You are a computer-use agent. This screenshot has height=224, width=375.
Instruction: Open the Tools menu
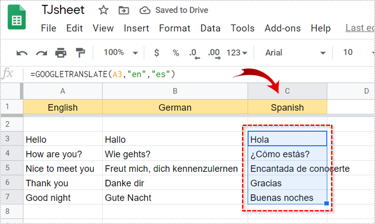pos(242,28)
